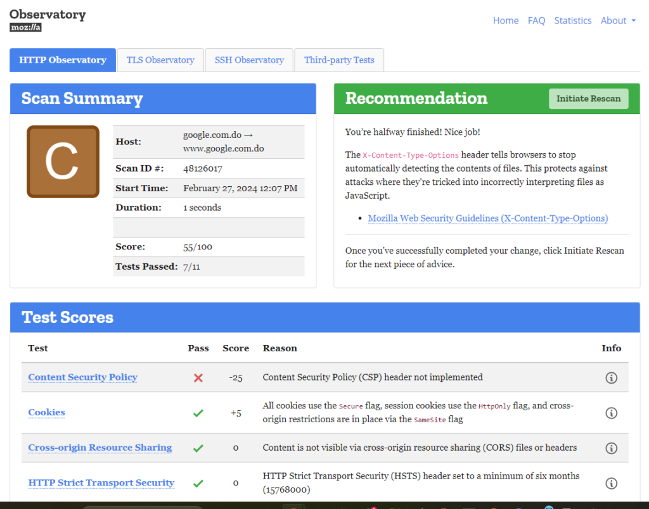Viewport: 649px width, 509px height.
Task: Open info icon for Cookies row
Action: pyautogui.click(x=612, y=413)
